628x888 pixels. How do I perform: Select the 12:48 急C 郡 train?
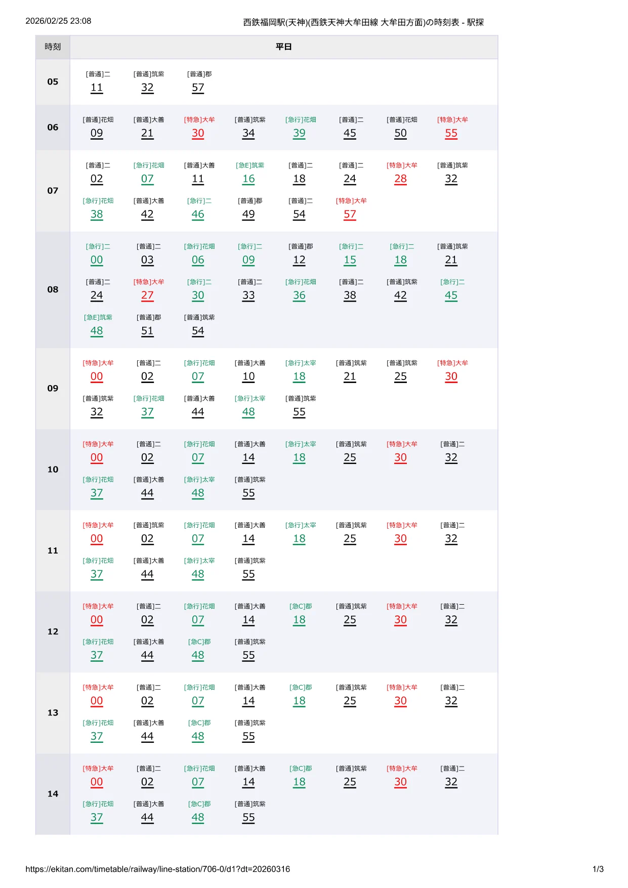(198, 655)
